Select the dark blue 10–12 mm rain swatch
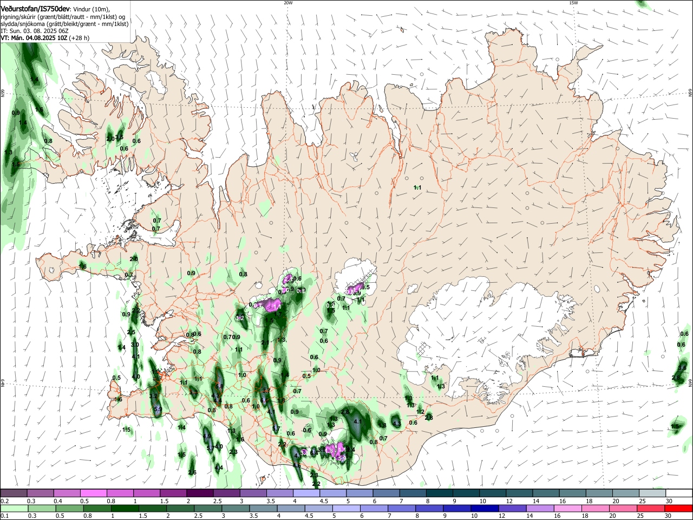 pos(484,508)
